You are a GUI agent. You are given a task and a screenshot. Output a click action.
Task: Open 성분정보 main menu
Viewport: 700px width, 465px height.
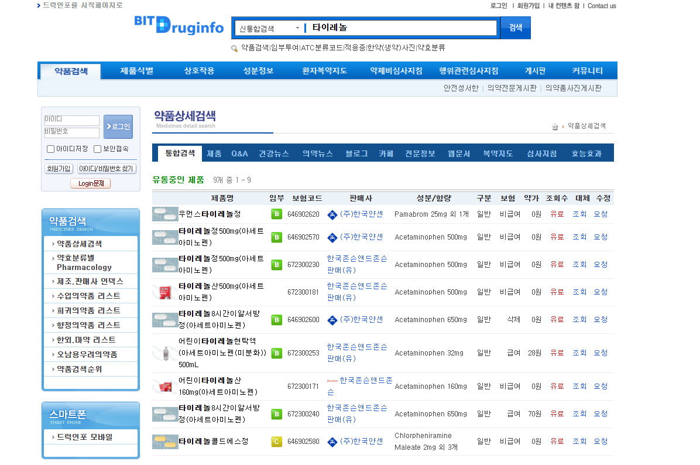point(258,71)
